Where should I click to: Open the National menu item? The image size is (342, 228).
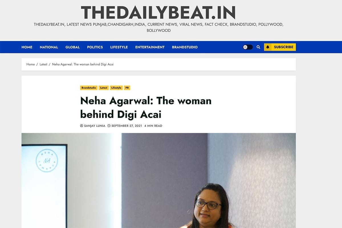point(49,47)
